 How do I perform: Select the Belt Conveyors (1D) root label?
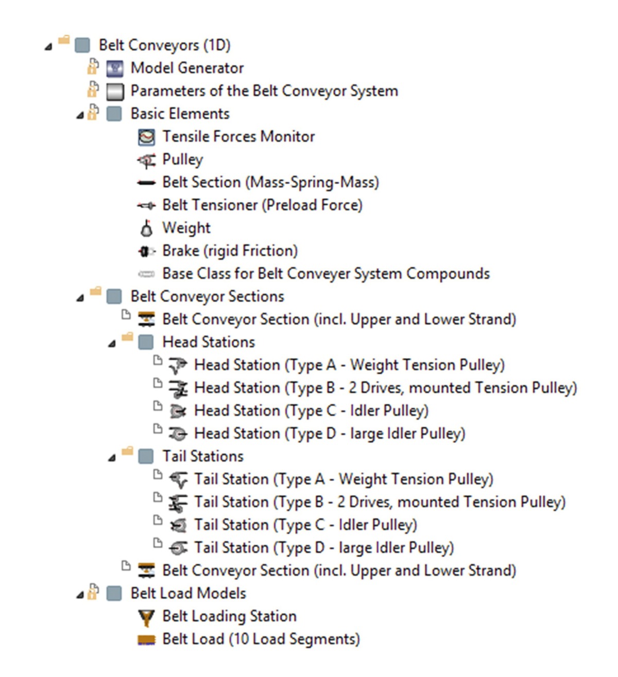tap(165, 45)
